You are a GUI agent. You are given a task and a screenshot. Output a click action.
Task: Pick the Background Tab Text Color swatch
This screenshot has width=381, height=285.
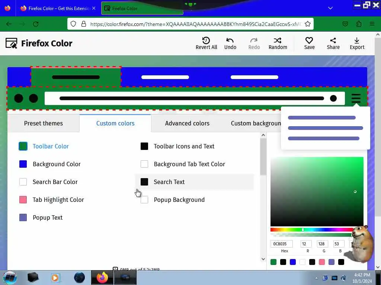point(144,164)
